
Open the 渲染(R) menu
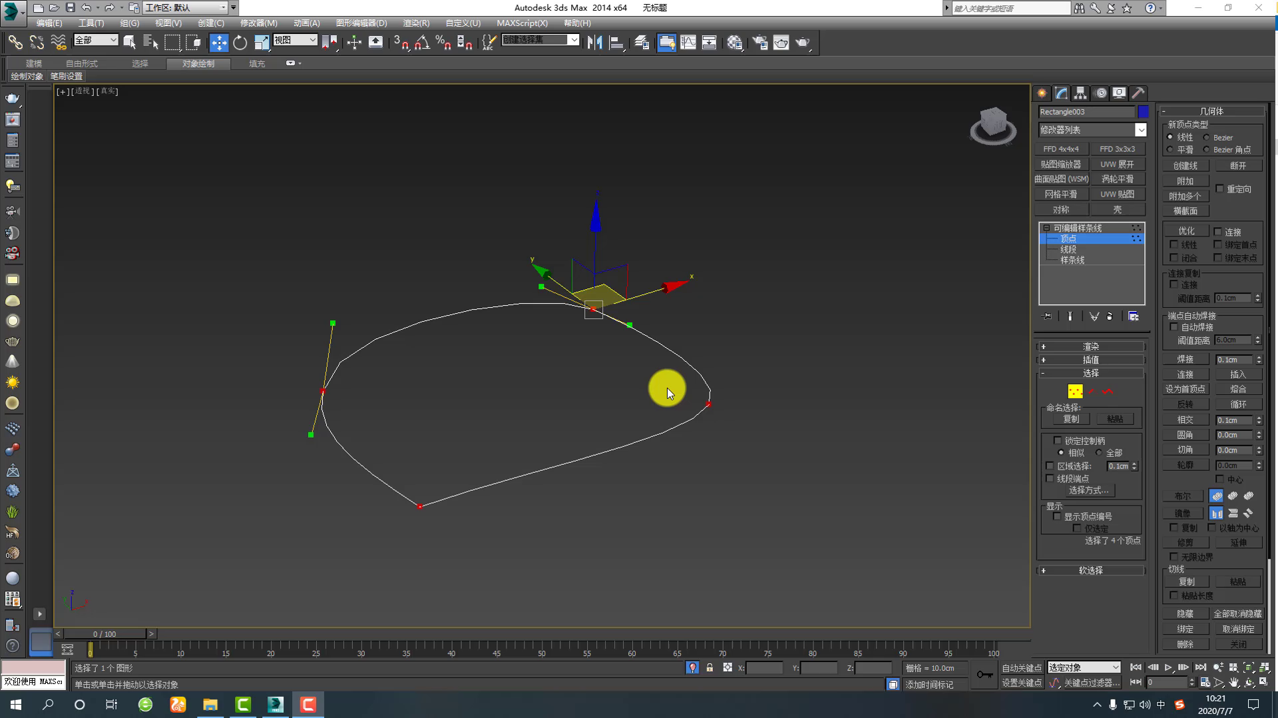click(x=416, y=23)
